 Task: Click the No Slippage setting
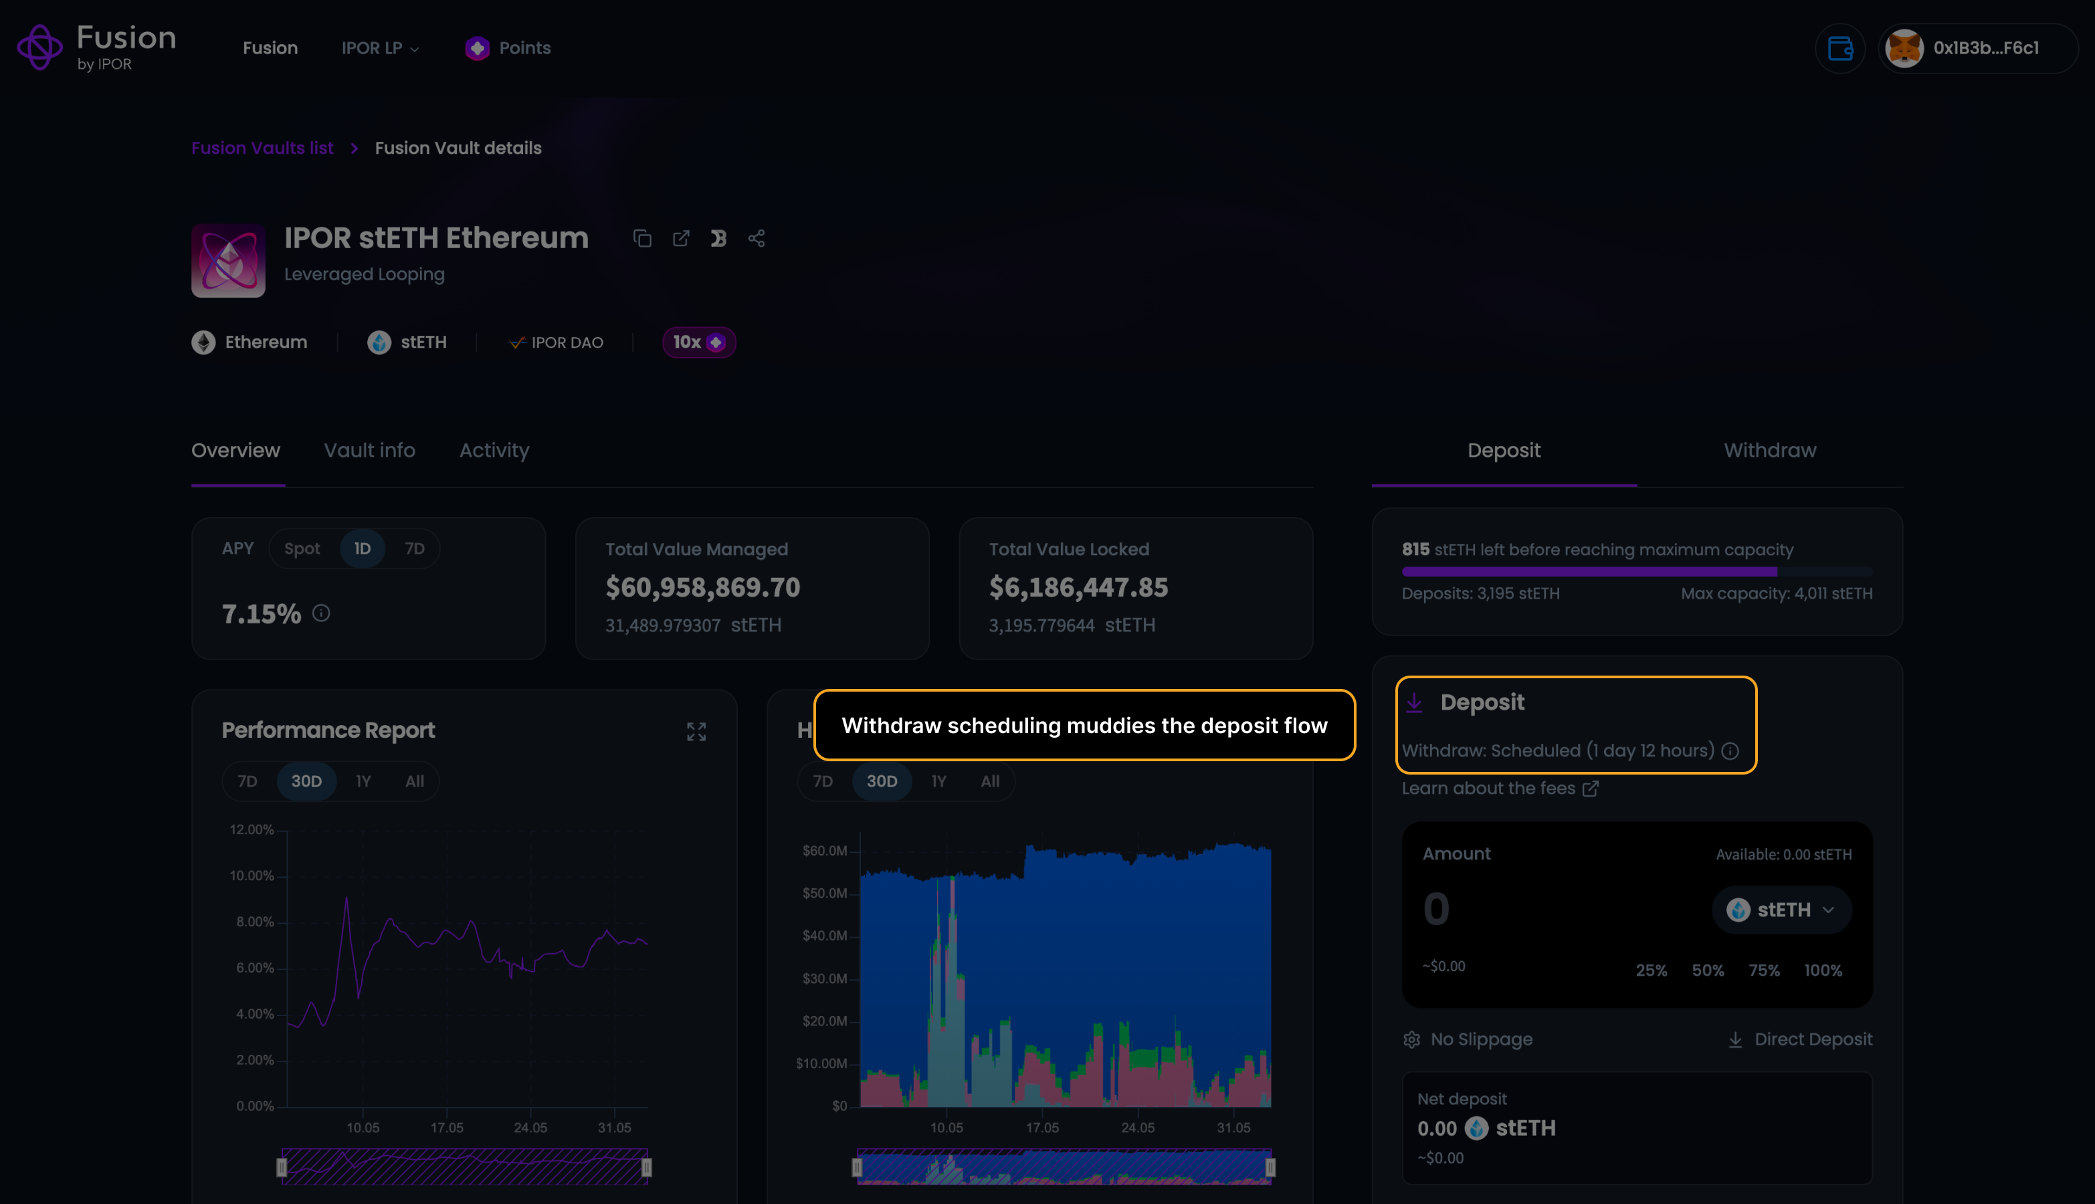click(x=1468, y=1039)
